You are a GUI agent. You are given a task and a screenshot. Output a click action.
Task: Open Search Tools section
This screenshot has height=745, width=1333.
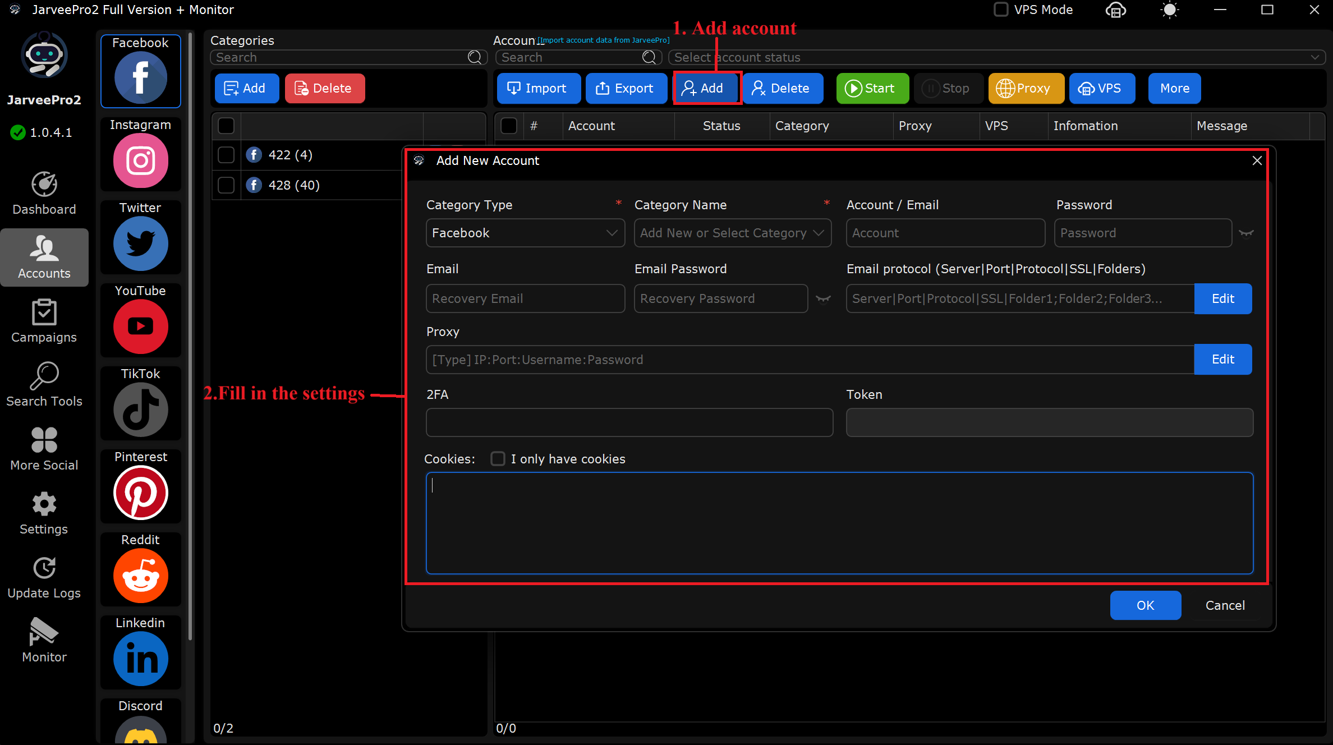[44, 385]
